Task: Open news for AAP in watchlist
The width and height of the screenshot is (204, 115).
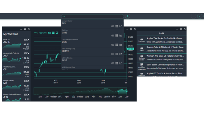Action: pyautogui.click(x=25, y=53)
